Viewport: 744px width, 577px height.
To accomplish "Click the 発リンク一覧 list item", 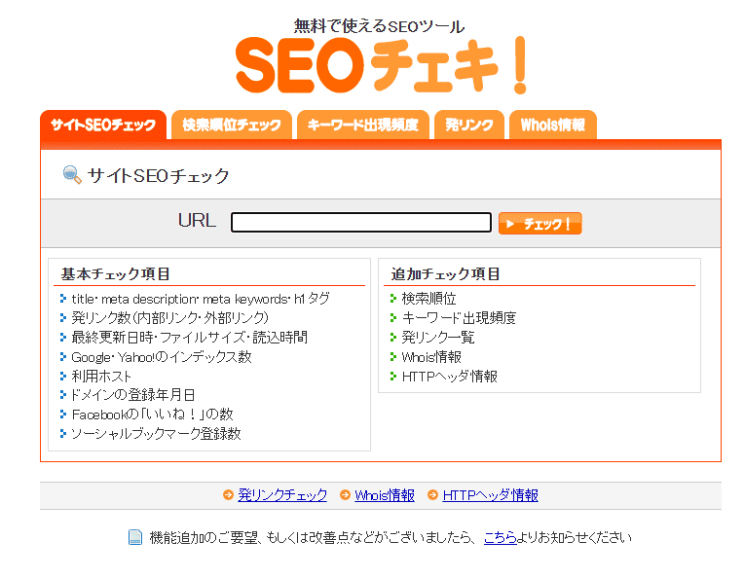I will [438, 337].
